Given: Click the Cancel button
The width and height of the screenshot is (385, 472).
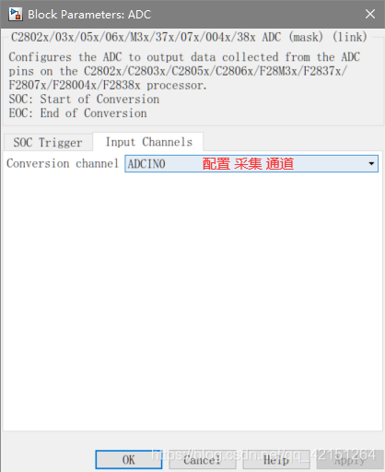Looking at the screenshot, I should (202, 460).
